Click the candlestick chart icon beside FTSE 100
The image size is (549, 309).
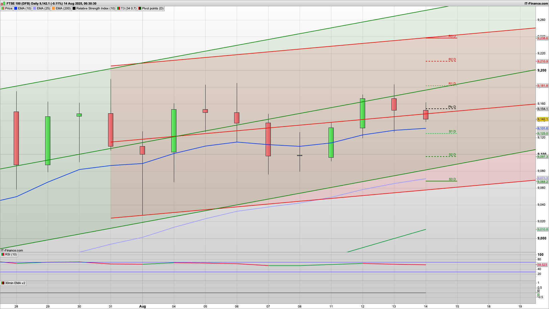pos(3,3)
